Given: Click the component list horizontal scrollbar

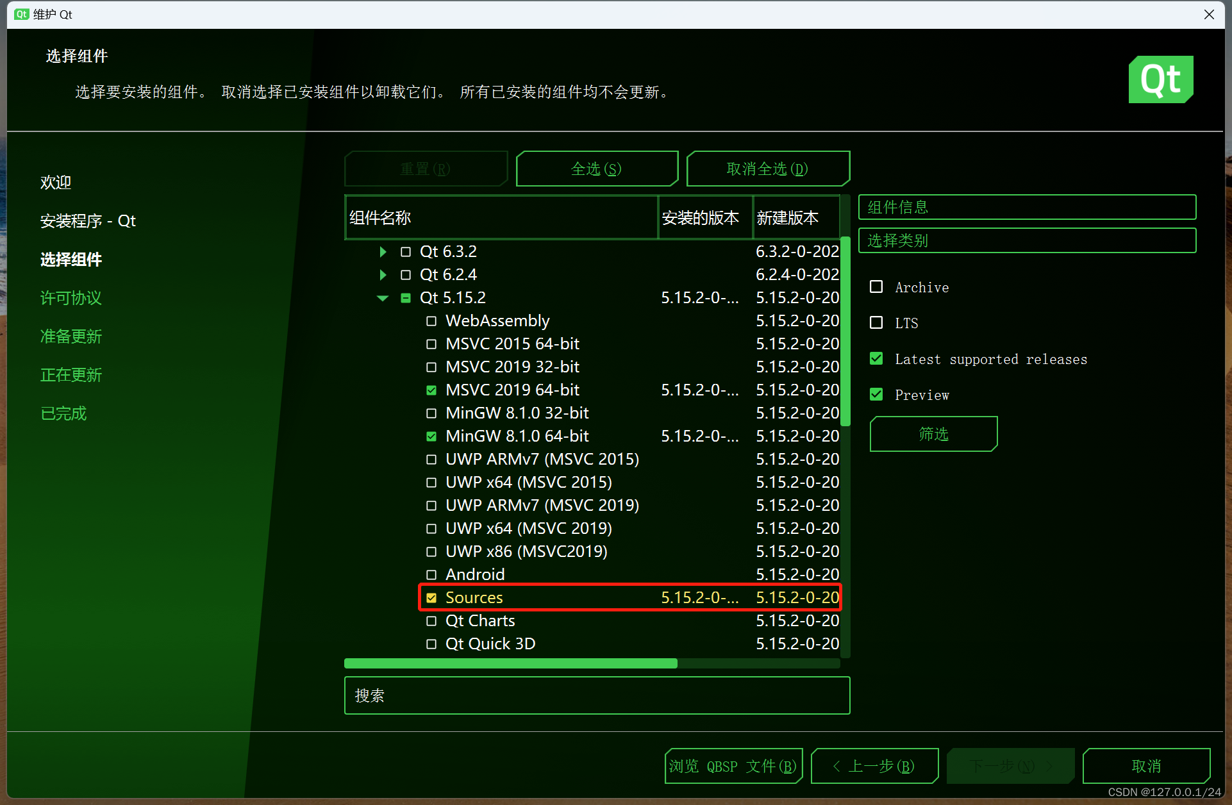Looking at the screenshot, I should [x=511, y=663].
